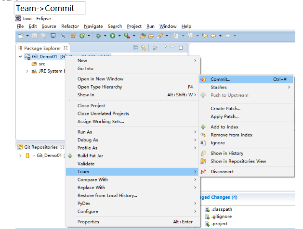Open the New Java Class dropdown arrow
The height and width of the screenshot is (229, 303).
[x=89, y=36]
